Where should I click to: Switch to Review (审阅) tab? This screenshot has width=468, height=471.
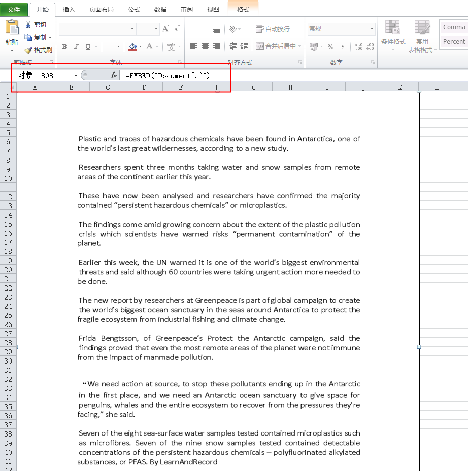187,10
